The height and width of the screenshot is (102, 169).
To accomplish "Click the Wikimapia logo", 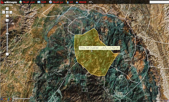I will [x=9, y=2].
